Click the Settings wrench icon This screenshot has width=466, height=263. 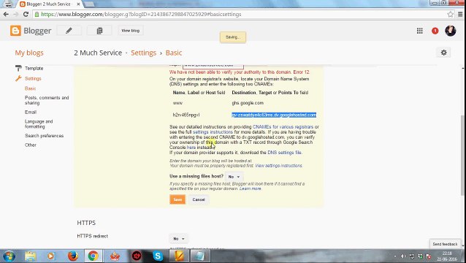point(18,78)
